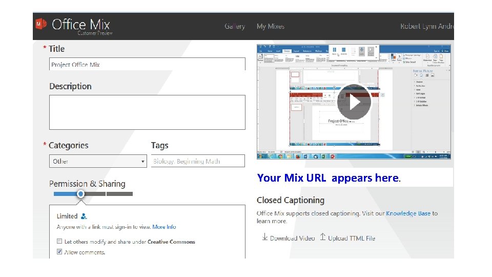
Task: Click the Limited people icon
Action: tap(84, 216)
